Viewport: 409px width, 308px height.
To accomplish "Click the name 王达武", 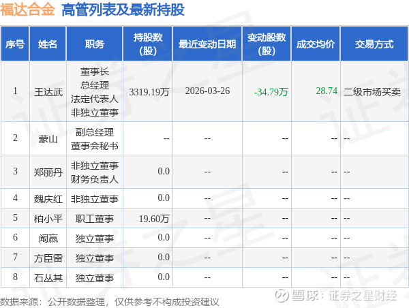I will coord(48,92).
